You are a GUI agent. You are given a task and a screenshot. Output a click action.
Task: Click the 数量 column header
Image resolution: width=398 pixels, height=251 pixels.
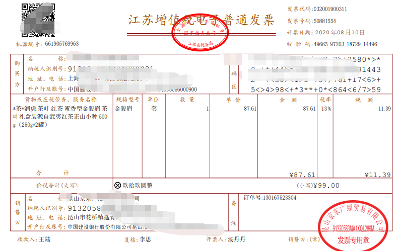(x=187, y=100)
